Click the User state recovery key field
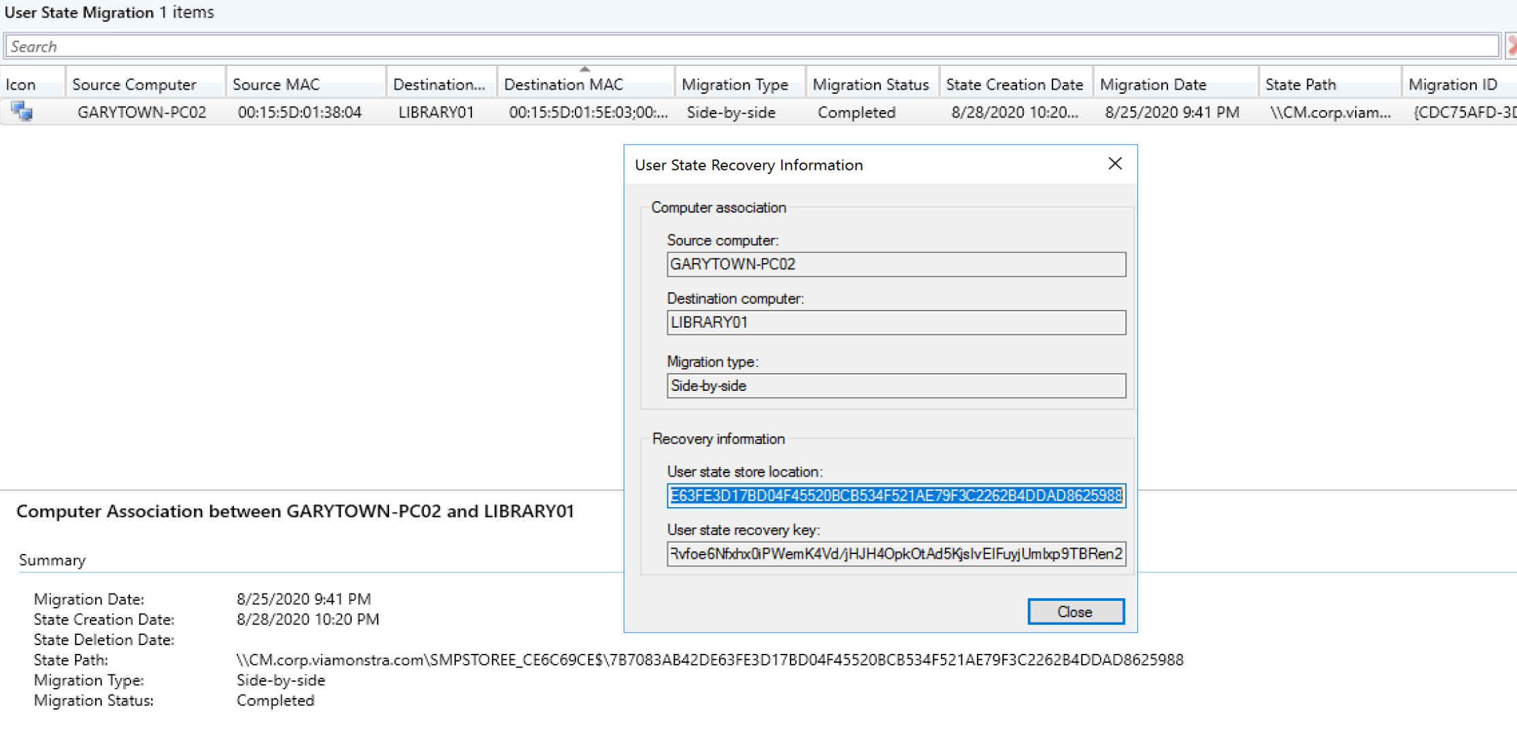This screenshot has height=745, width=1517. coord(895,554)
